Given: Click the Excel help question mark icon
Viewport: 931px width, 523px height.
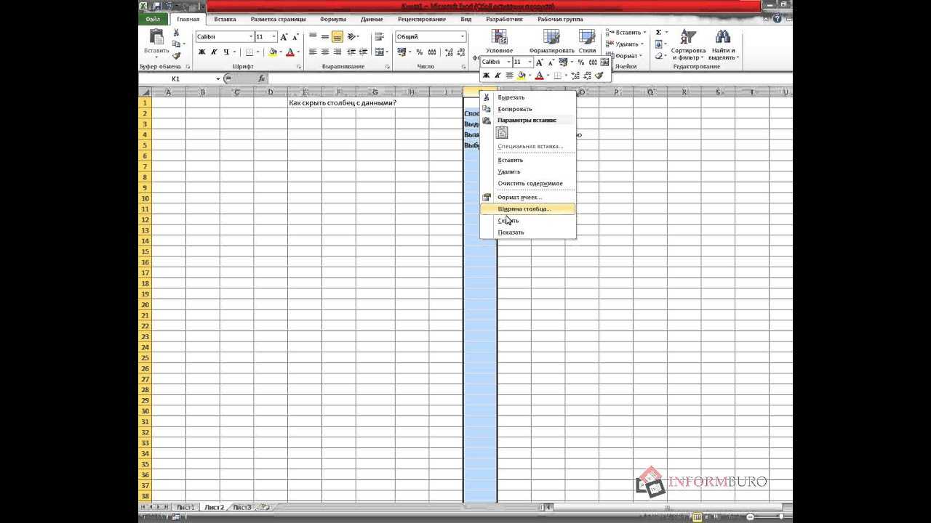Looking at the screenshot, I should [x=777, y=18].
